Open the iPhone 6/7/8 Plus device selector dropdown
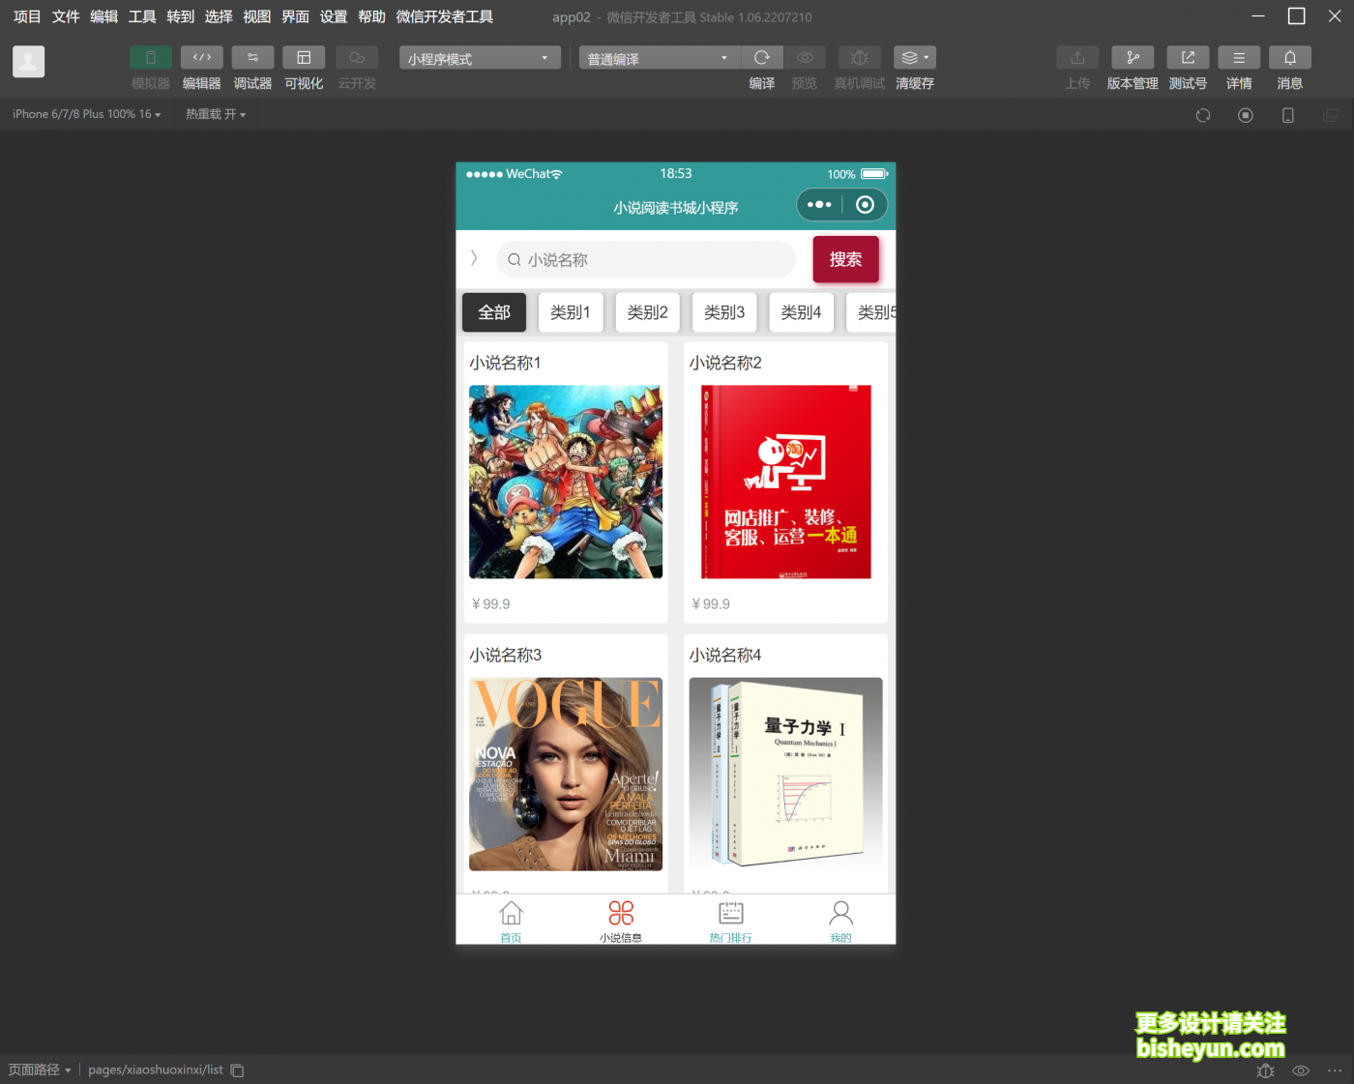This screenshot has height=1084, width=1354. 85,113
